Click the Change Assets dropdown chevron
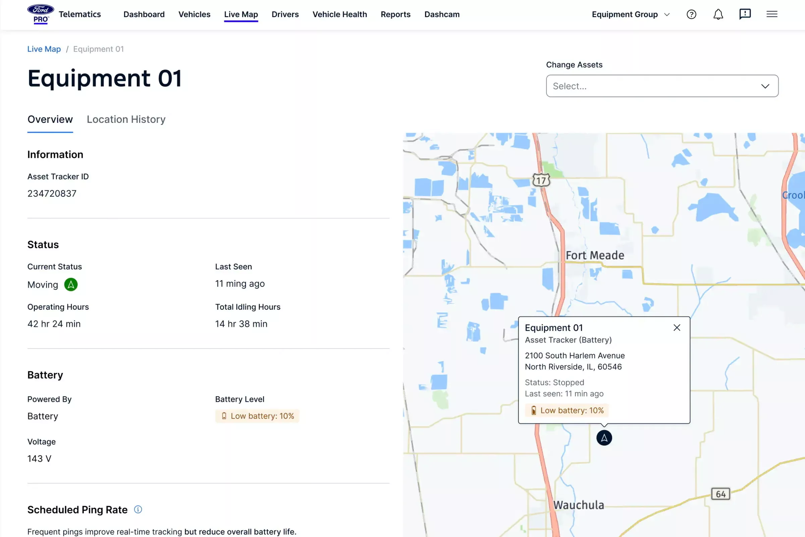805x537 pixels. coord(765,86)
